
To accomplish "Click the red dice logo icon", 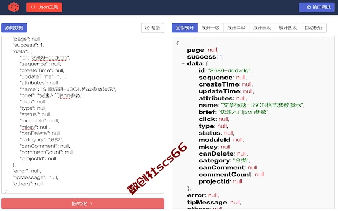I will tap(14, 7).
